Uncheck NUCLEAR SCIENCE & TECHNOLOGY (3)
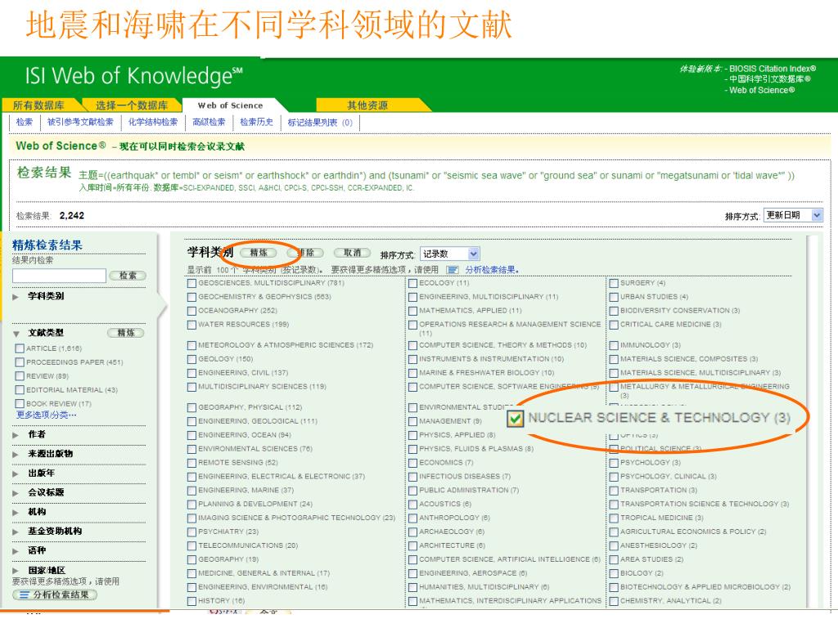Viewport: 838px width, 628px height. point(516,418)
